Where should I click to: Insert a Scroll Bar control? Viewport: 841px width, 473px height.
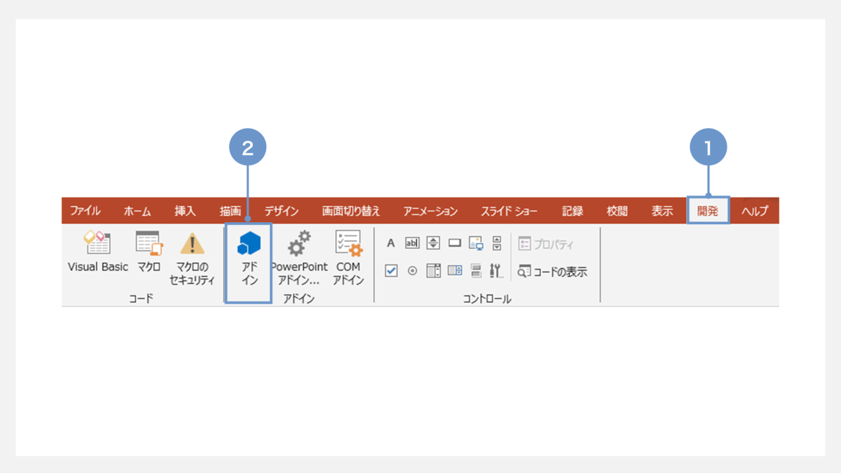click(497, 243)
